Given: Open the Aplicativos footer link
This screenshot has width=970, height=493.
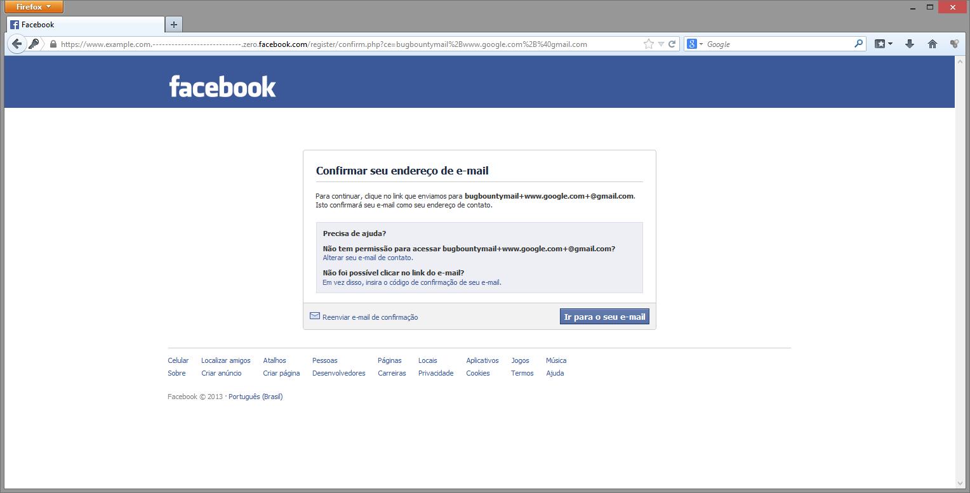Looking at the screenshot, I should point(482,360).
